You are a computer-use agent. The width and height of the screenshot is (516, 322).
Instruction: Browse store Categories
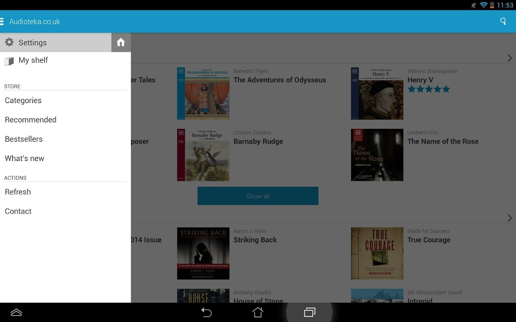tap(66, 101)
